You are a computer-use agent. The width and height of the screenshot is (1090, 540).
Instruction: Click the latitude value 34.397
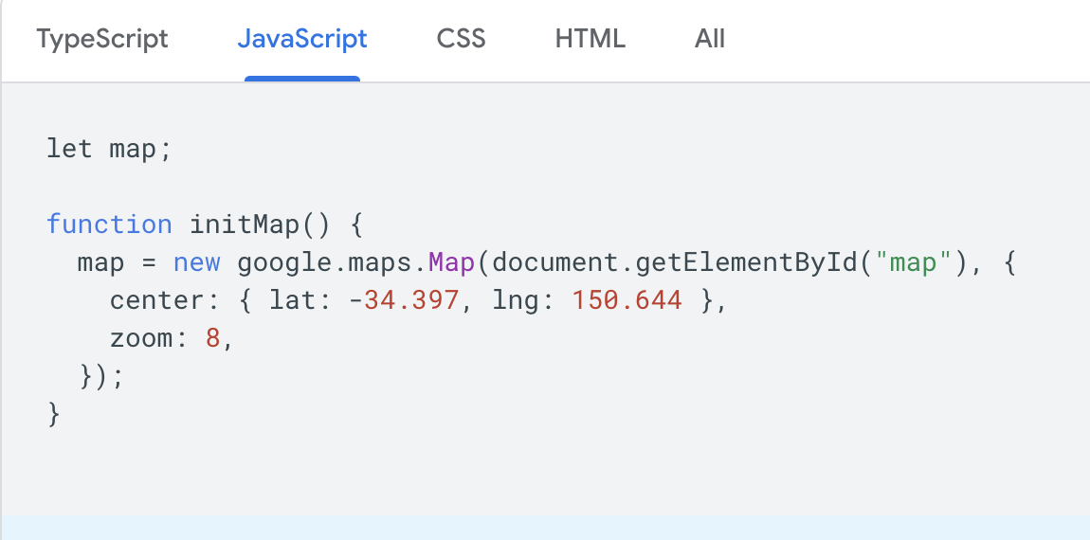point(410,301)
